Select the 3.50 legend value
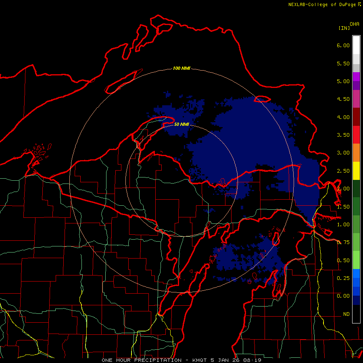Viewport: 363px width, 363px height. coord(343,135)
